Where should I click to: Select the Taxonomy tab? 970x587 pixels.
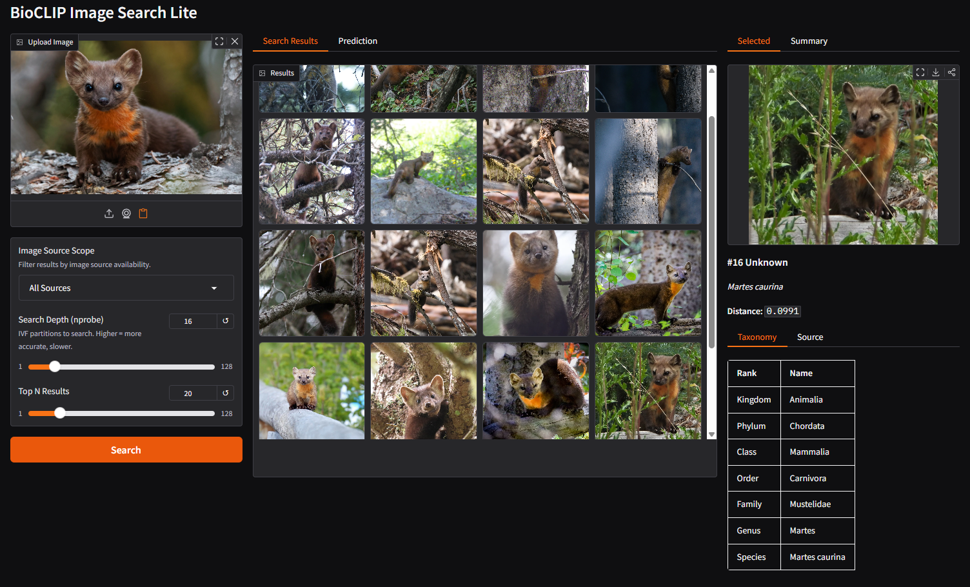[x=757, y=337]
